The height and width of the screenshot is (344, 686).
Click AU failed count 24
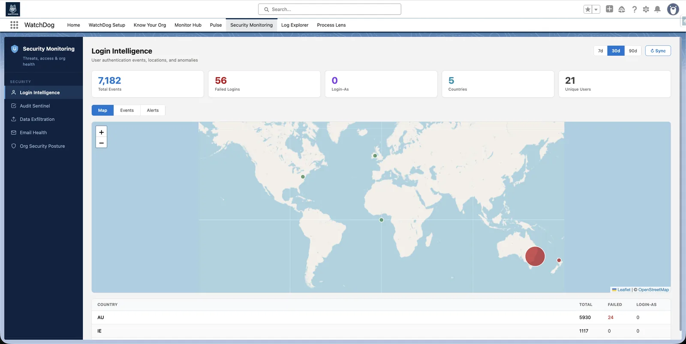(x=611, y=317)
